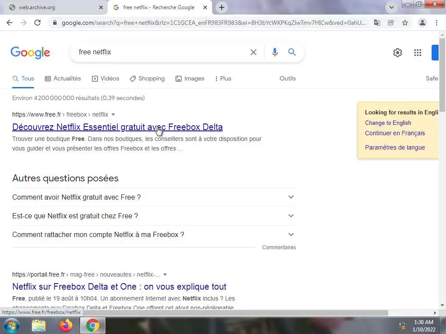Select the Tous results tab

click(24, 79)
